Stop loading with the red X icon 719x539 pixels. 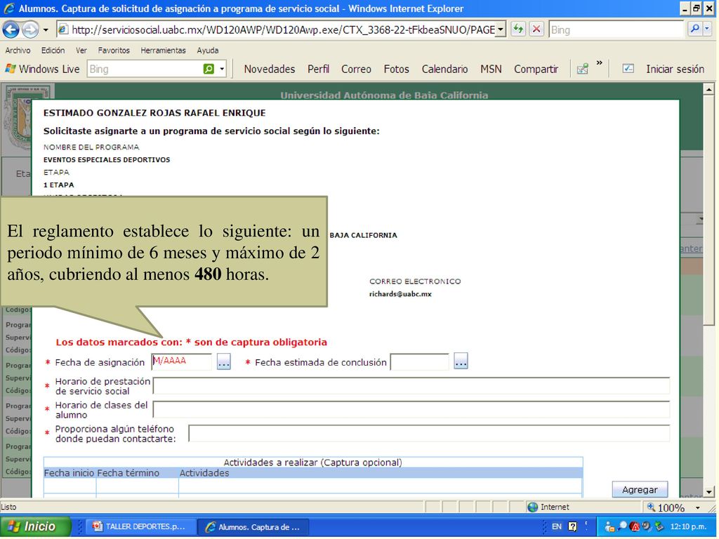tap(536, 29)
